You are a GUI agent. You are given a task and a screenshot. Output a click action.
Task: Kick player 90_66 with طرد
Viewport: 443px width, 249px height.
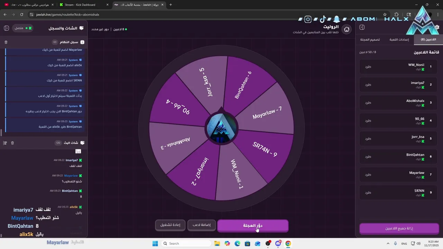[x=368, y=120]
